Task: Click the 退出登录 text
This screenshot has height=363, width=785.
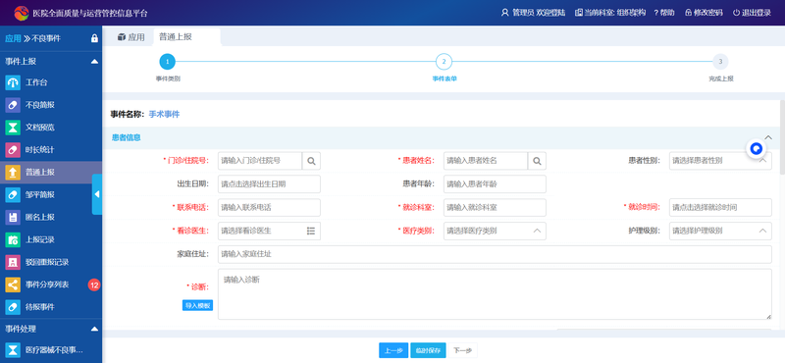Action: [x=757, y=13]
